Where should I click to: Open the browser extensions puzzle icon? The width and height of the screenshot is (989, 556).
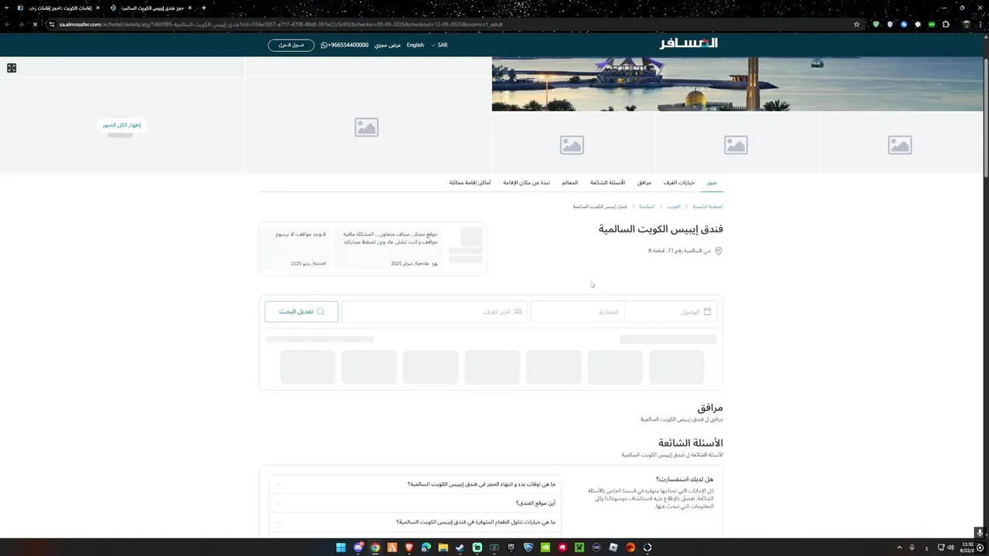(x=946, y=24)
